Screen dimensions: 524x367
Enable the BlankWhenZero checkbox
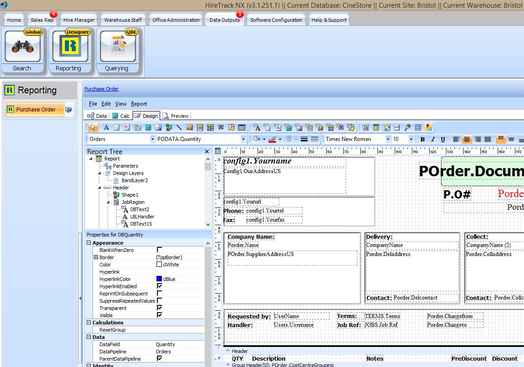[x=159, y=250]
